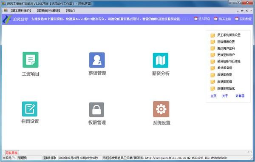
Task: Open the 系统设置 gear icon
Action: (161, 109)
